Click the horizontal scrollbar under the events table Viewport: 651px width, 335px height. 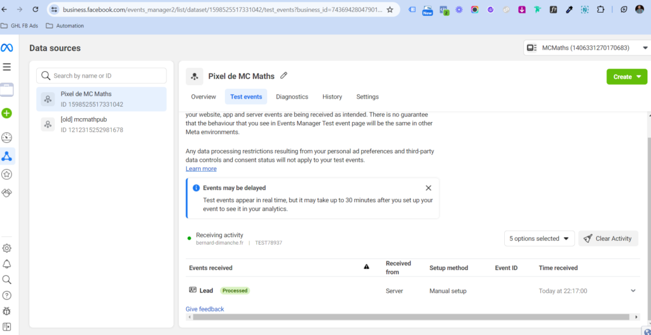click(x=411, y=317)
